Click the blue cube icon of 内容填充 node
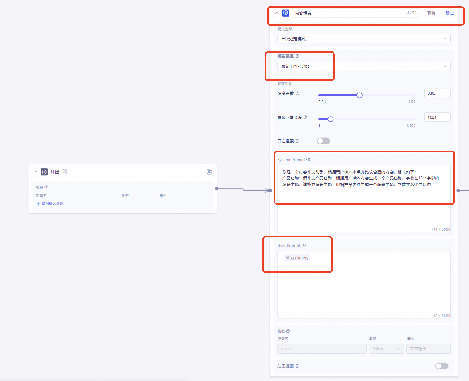Viewport: 469px width, 381px height. 285,13
